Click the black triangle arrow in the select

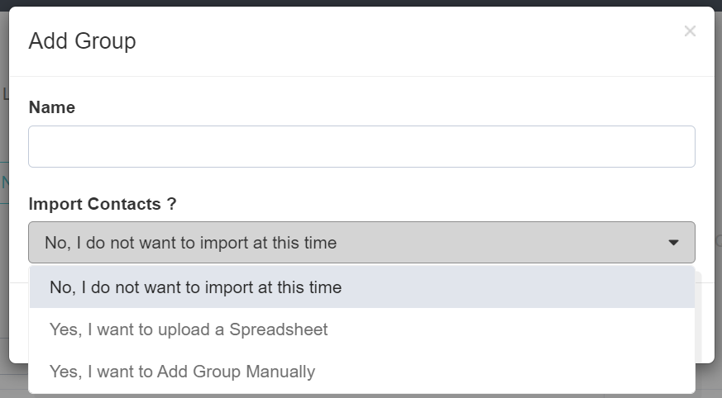click(x=673, y=243)
